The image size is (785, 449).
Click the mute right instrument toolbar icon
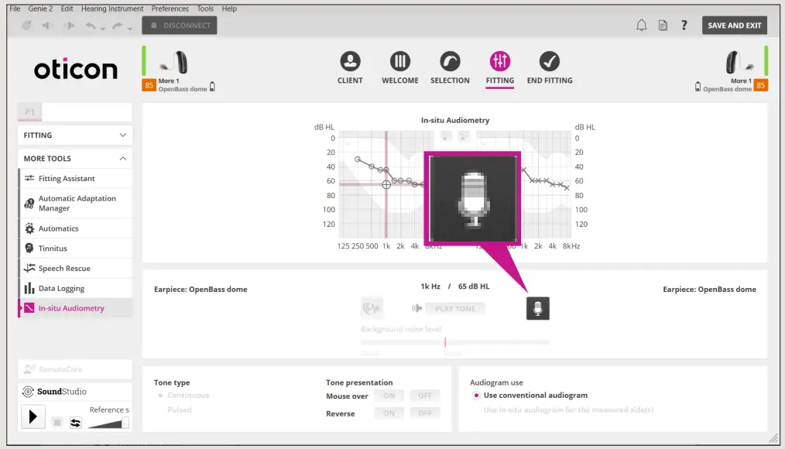tap(69, 25)
